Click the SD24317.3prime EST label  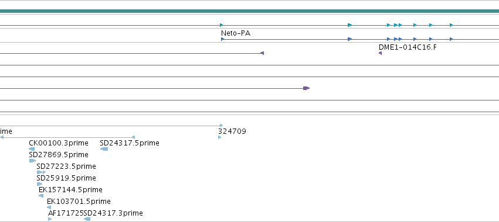pyautogui.click(x=113, y=213)
